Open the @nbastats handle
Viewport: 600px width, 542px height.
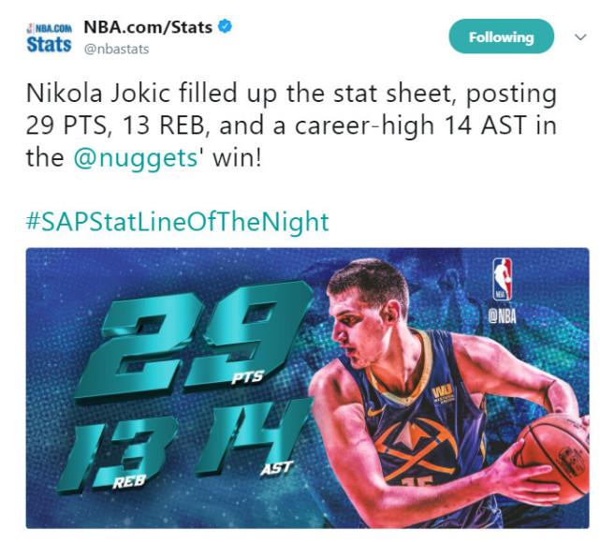(116, 49)
